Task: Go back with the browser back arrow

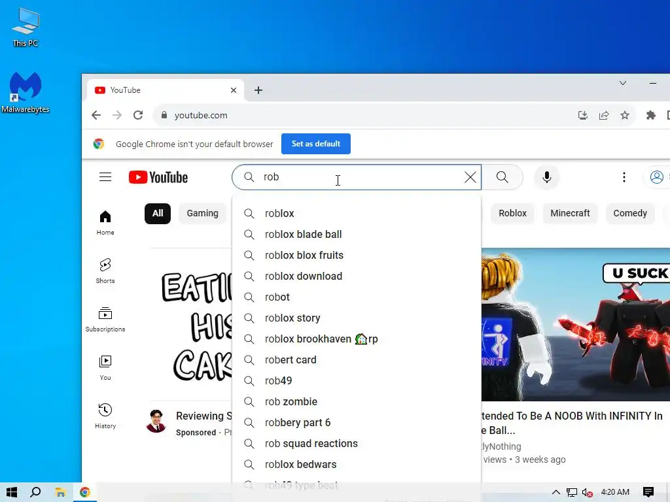Action: tap(96, 115)
